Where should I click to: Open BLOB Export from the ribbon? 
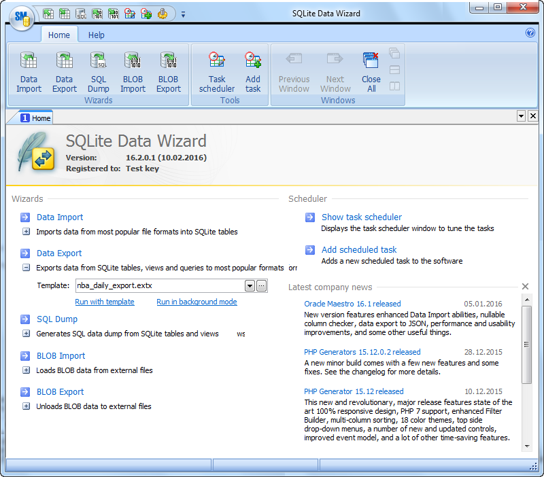(168, 70)
